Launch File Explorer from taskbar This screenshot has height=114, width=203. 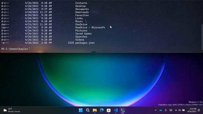tap(95, 110)
